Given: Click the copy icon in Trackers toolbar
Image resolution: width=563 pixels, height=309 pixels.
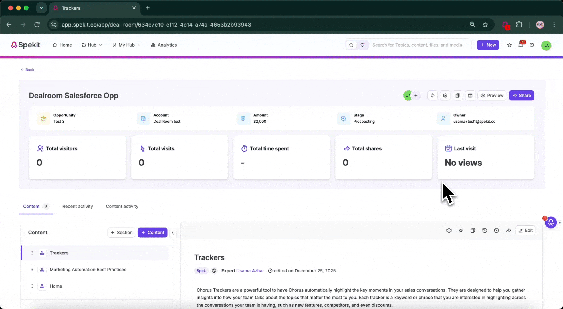Looking at the screenshot, I should (473, 231).
